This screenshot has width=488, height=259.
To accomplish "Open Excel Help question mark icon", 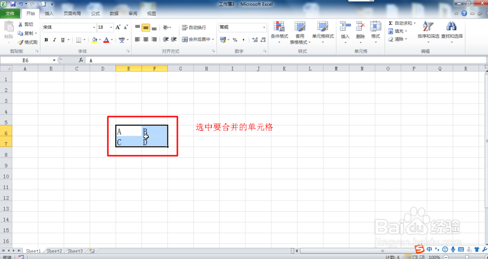I will 464,13.
